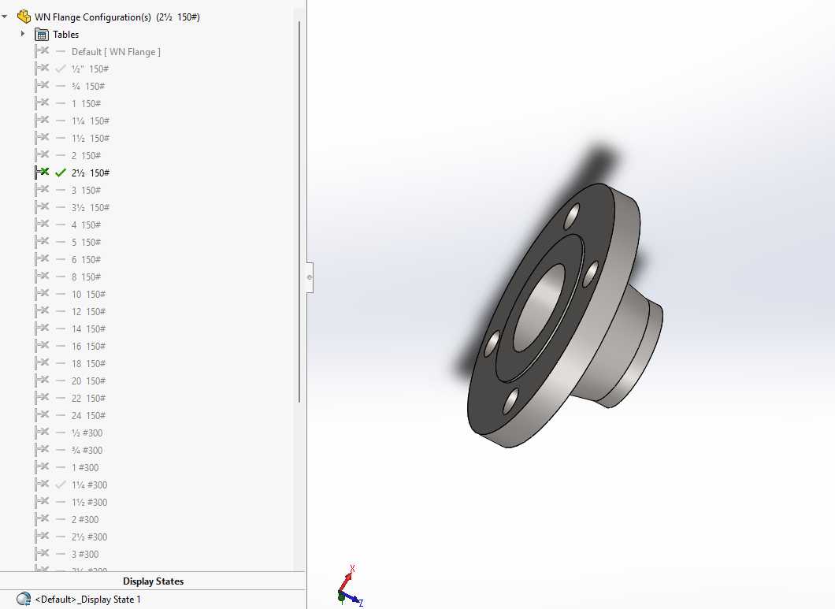The image size is (835, 609).
Task: Select the ½ #300 configuration
Action: 87,433
